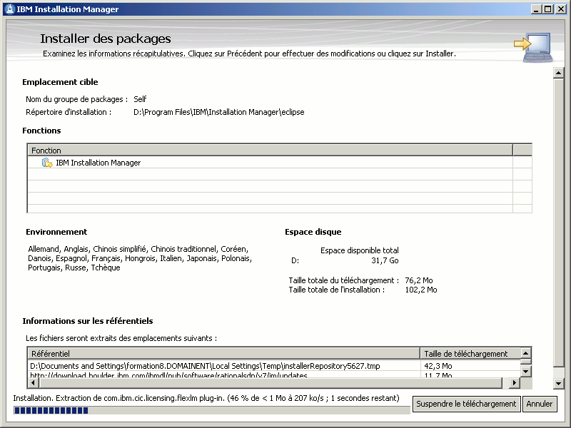Click repository table scroll up arrow
The height and width of the screenshot is (428, 571).
pyautogui.click(x=525, y=353)
